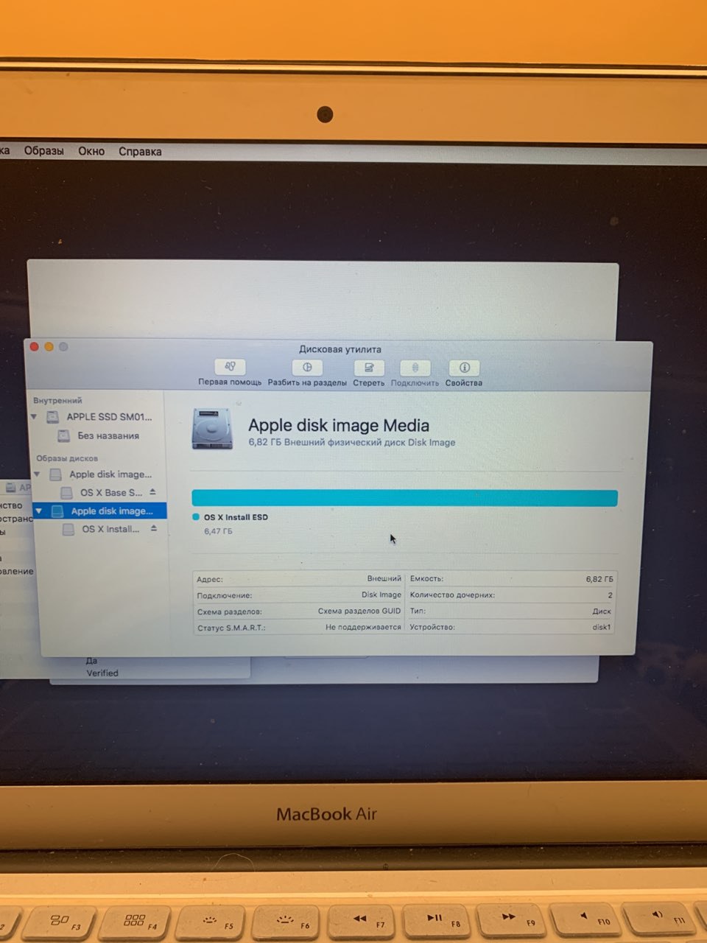Screen dimensions: 707x943
Task: Open the Окно menu
Action: click(91, 151)
